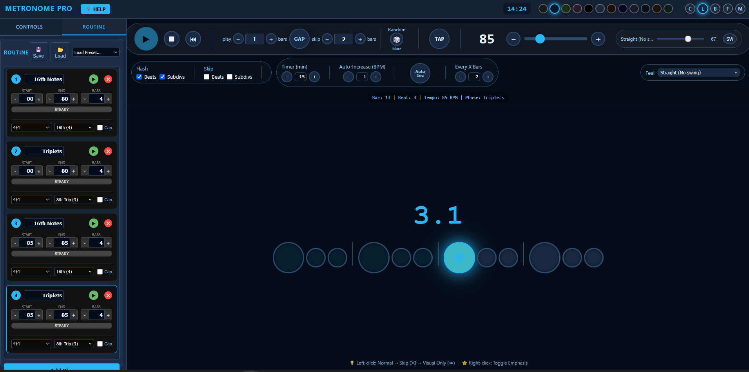
Task: Open the HELP button
Action: pyautogui.click(x=95, y=9)
